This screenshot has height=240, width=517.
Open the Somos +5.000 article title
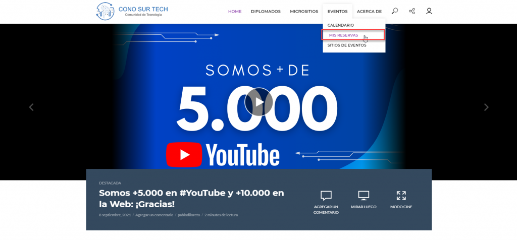191,199
